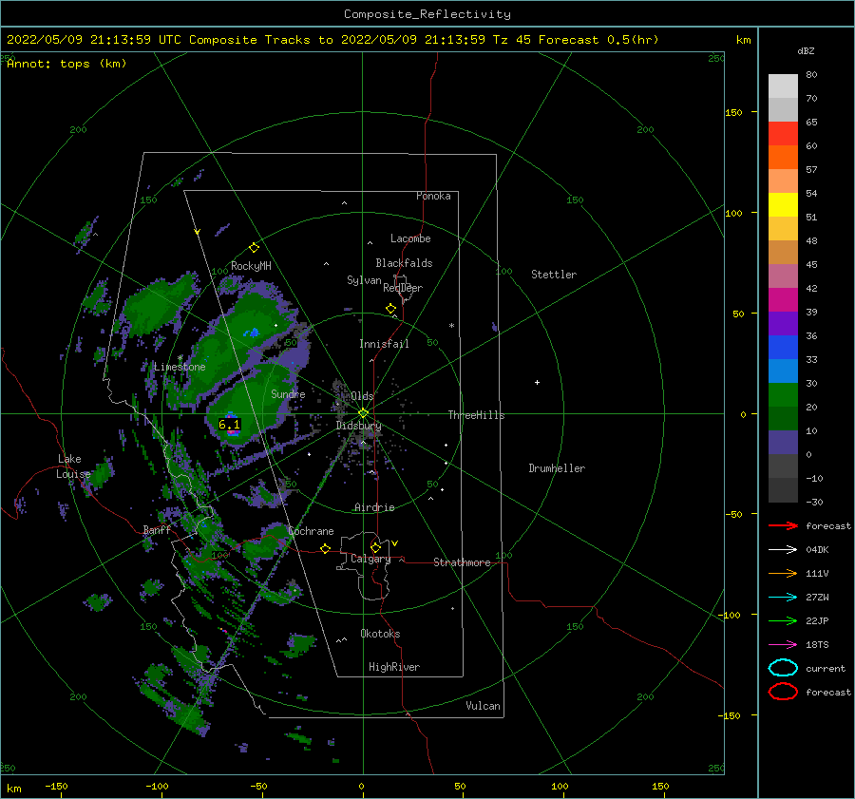Viewport: 855px width, 799px height.
Task: Pick the 39 dBZ purple swatch
Action: click(x=783, y=323)
